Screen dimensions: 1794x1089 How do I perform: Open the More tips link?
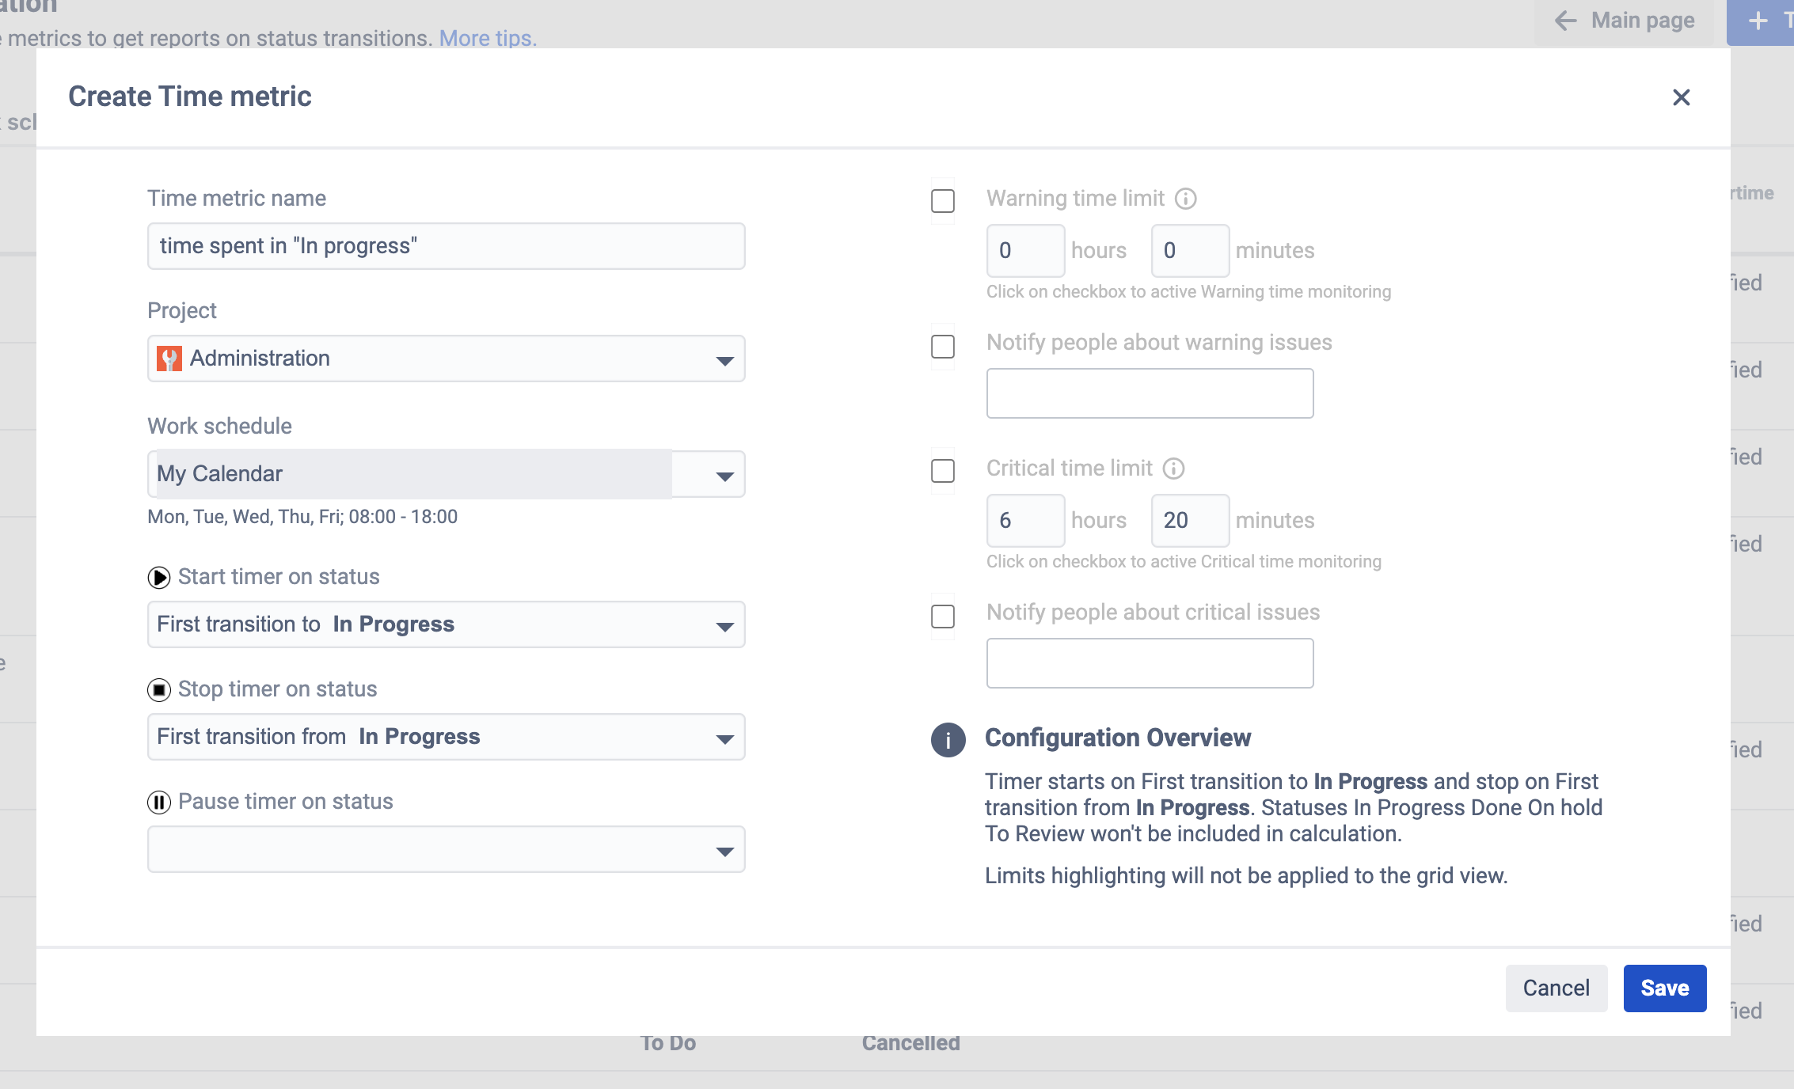tap(488, 38)
